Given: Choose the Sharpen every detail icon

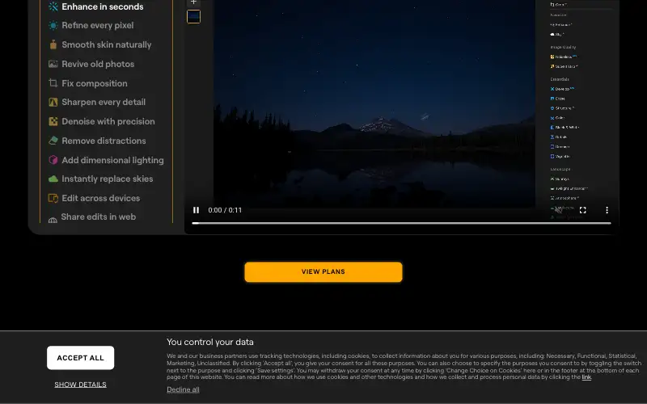Looking at the screenshot, I should click(53, 103).
